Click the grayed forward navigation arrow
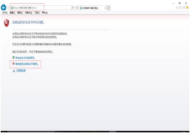Image resolution: width=190 pixels, height=133 pixels. 9,8
